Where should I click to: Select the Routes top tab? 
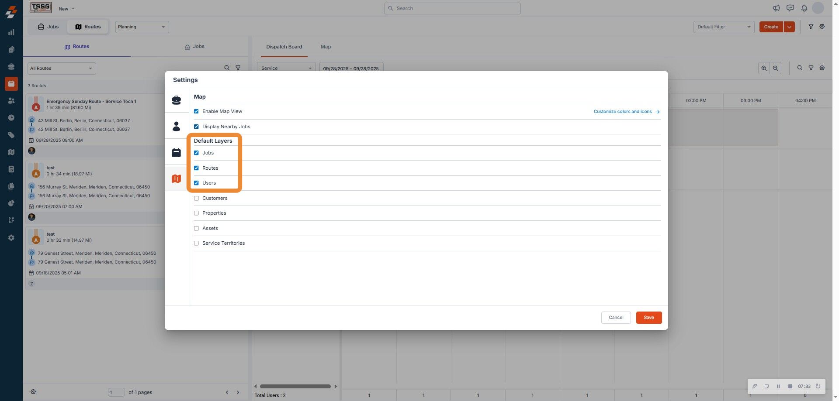[88, 27]
